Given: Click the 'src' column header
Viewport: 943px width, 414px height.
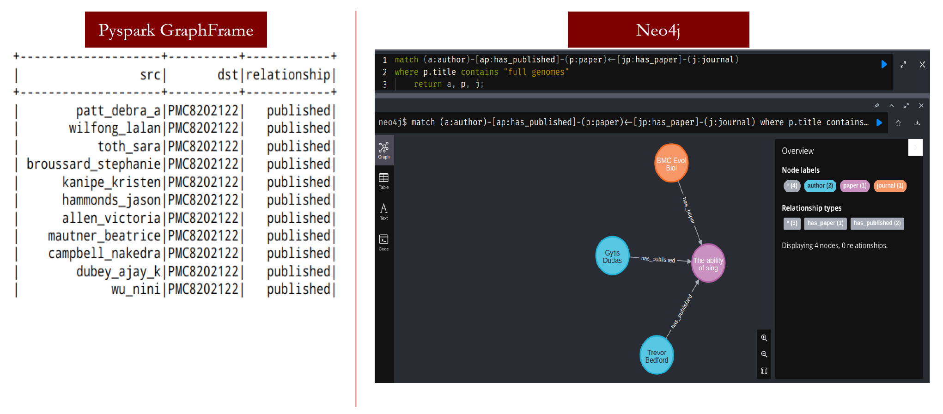Looking at the screenshot, I should coord(150,75).
